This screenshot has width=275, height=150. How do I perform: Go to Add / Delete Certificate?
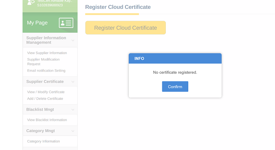click(x=45, y=99)
